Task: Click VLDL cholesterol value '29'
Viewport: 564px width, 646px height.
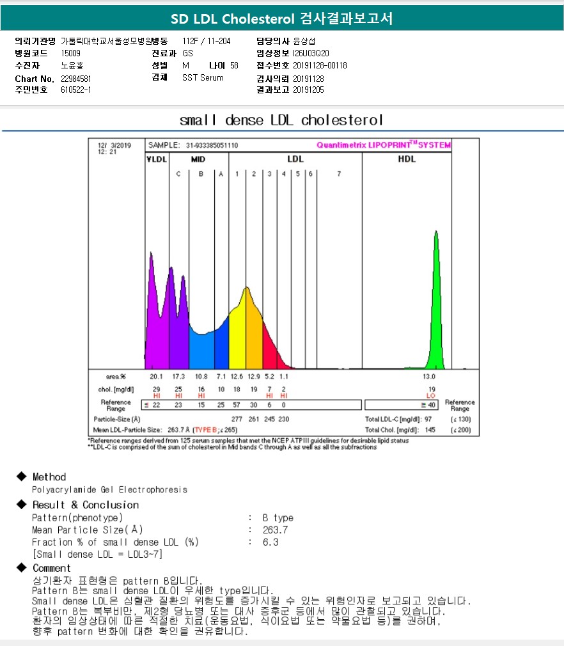Action: 157,389
